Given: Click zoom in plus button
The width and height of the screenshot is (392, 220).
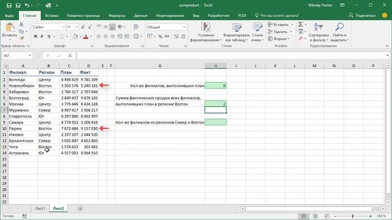Looking at the screenshot, I should (371, 216).
